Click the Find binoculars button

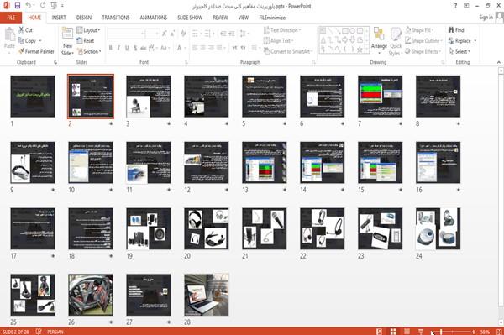tap(456, 30)
